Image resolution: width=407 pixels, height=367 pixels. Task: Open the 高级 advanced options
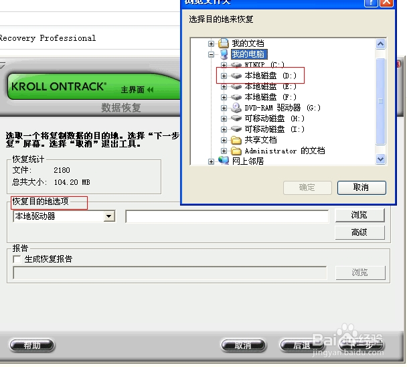[x=359, y=232]
